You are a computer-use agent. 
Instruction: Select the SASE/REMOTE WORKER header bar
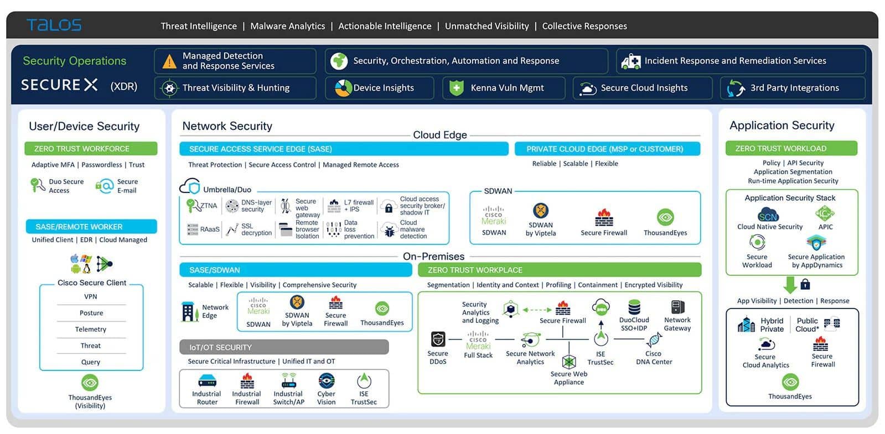click(91, 227)
